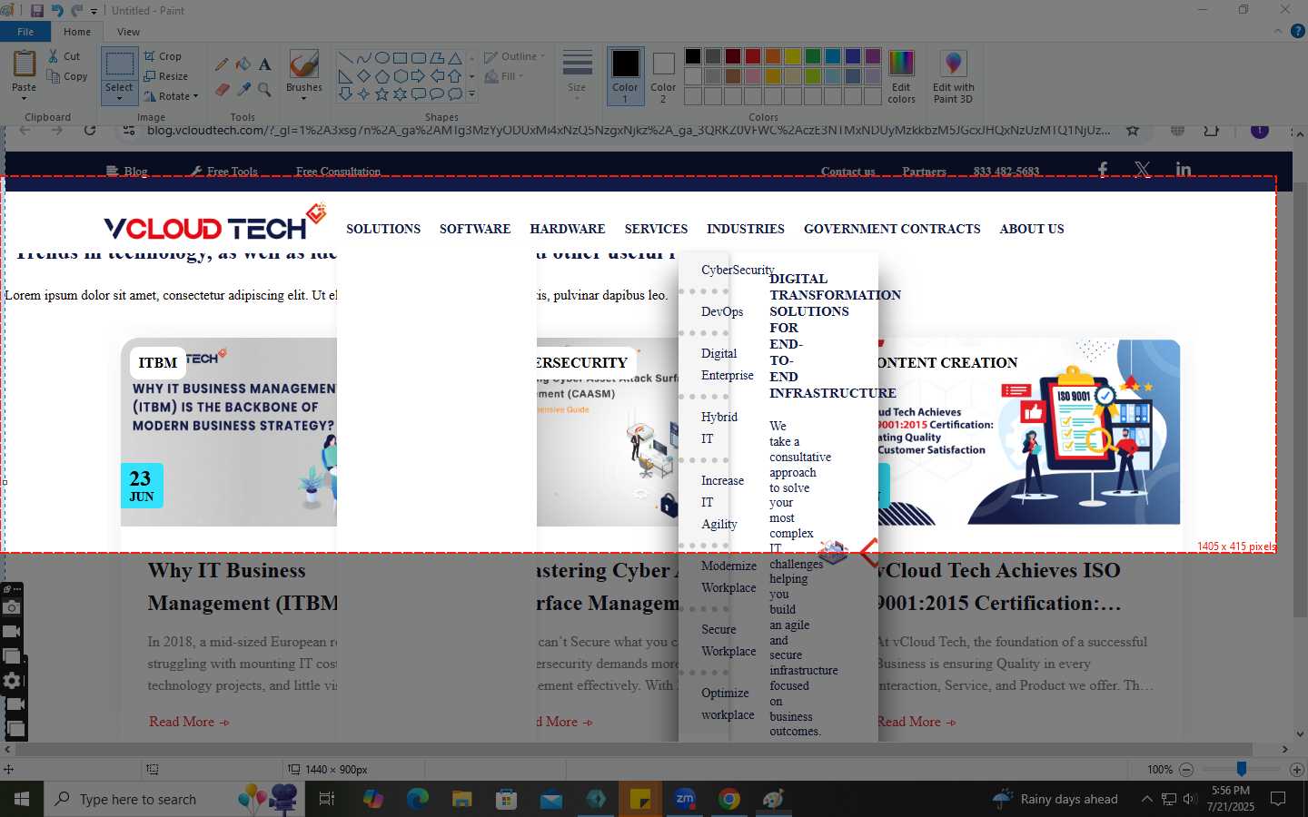Select the Magnifier tool

(264, 89)
